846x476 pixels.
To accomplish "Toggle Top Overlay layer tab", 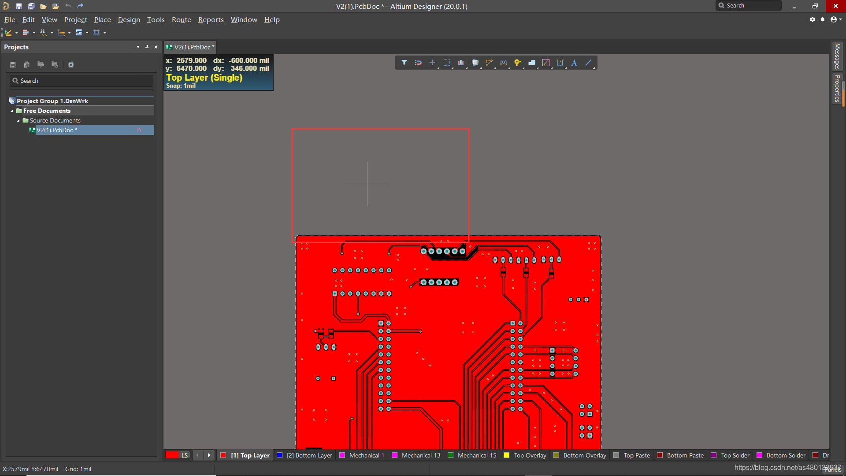I will click(x=530, y=455).
